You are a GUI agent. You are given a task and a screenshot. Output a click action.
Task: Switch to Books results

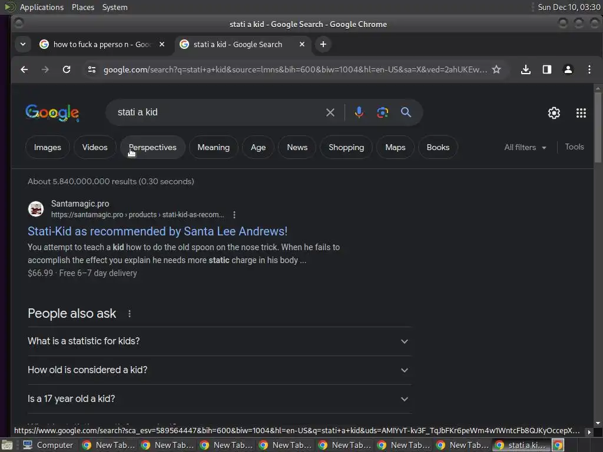(438, 147)
